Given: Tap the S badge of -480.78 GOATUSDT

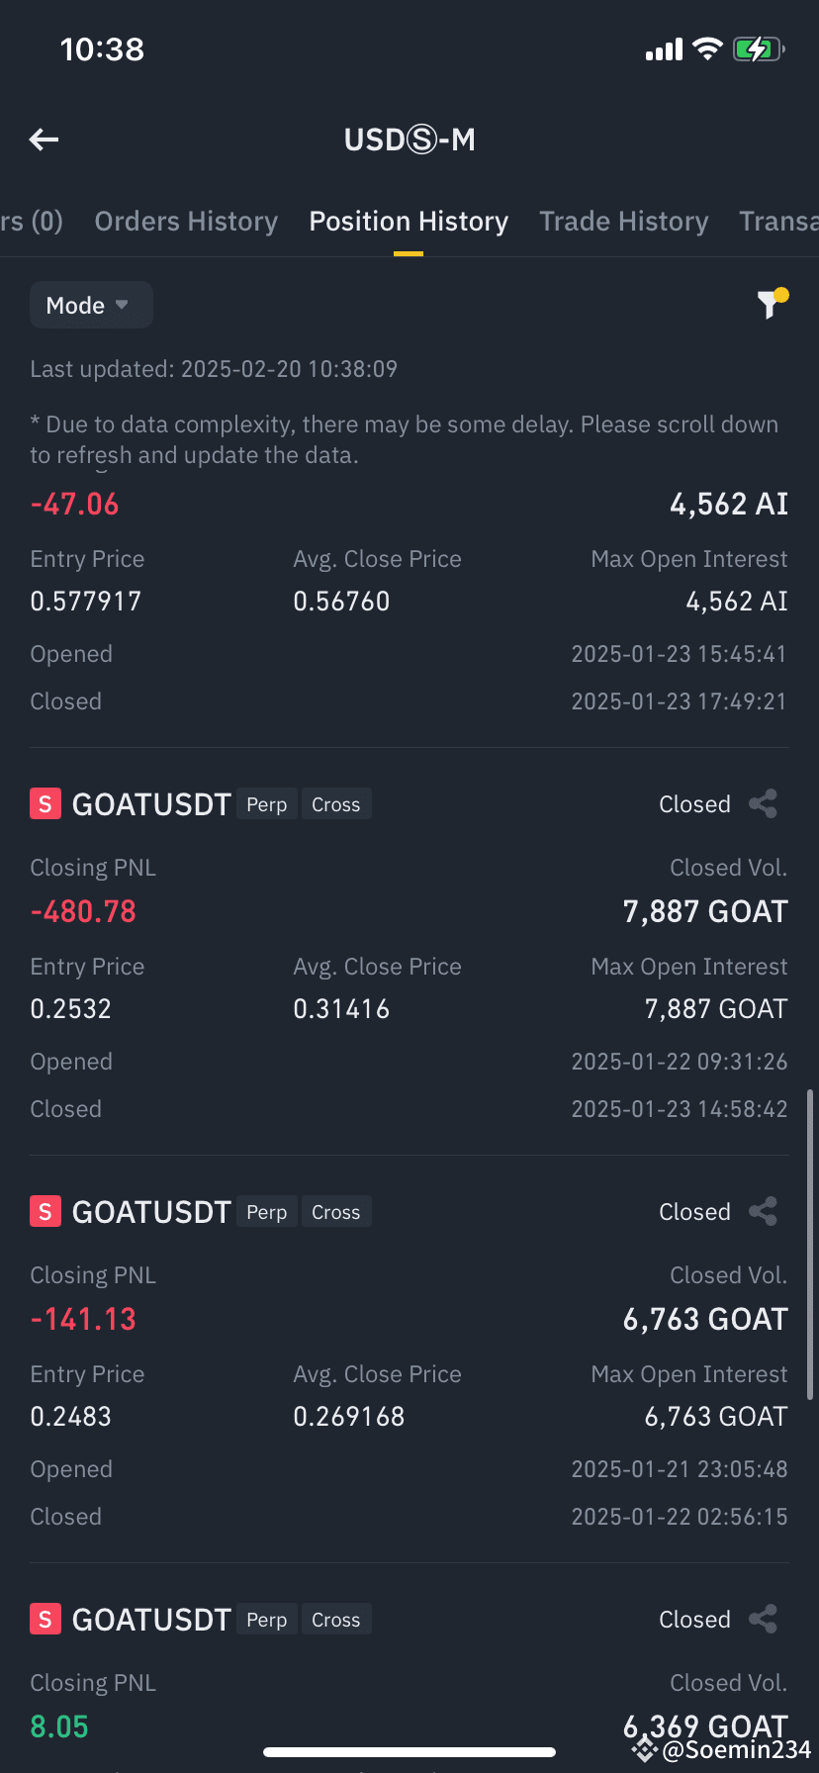Looking at the screenshot, I should (x=45, y=804).
